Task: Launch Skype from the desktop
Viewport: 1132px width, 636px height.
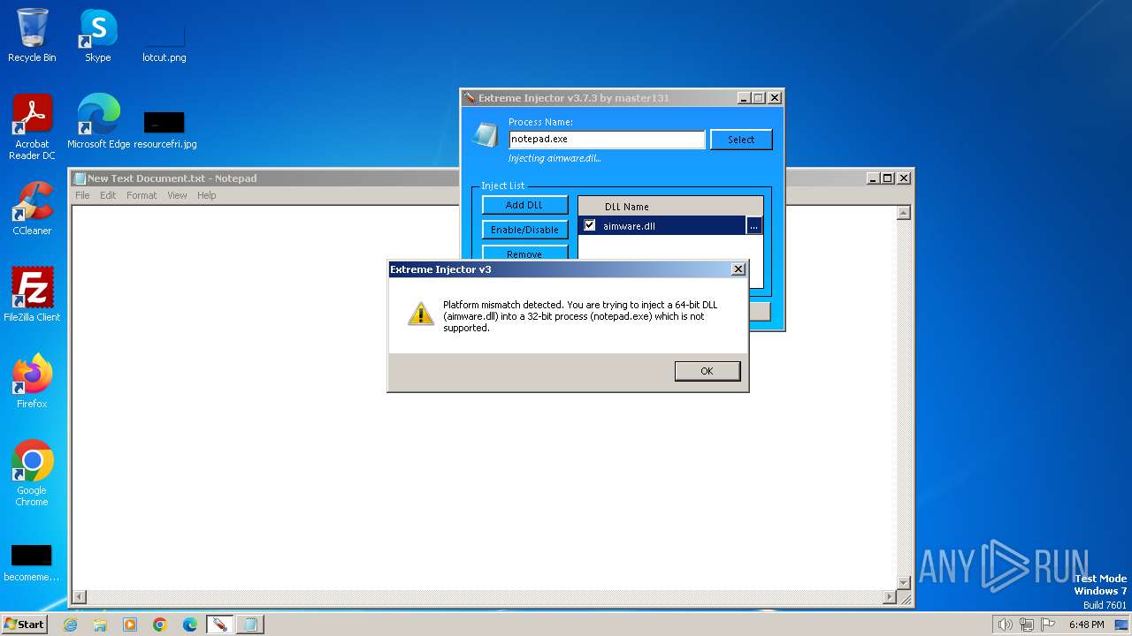Action: pos(97,35)
